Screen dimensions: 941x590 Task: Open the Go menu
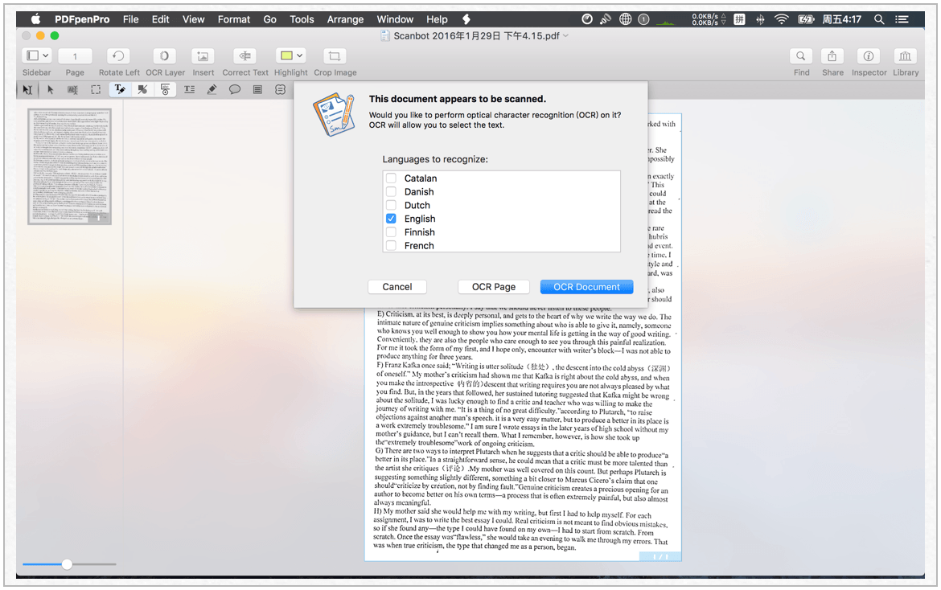click(x=270, y=19)
